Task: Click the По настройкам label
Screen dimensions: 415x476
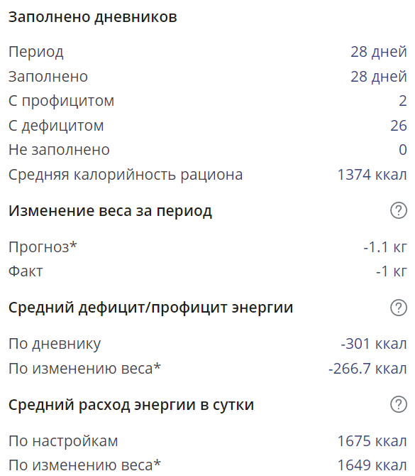Action: click(x=63, y=441)
